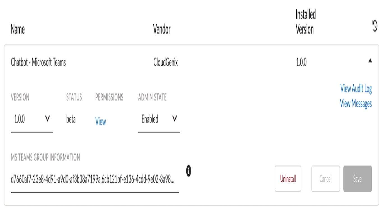This screenshot has height=215, width=383.
Task: Click the MS Teams Group Information label
Action: [45, 158]
